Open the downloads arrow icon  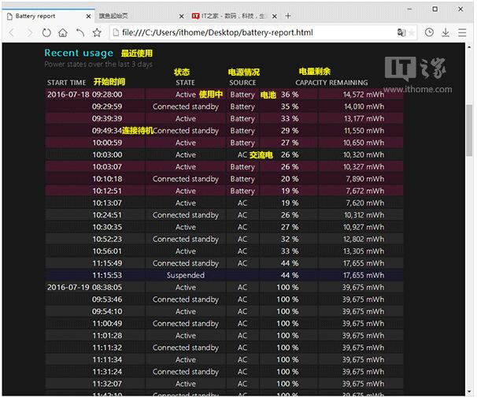(446, 33)
